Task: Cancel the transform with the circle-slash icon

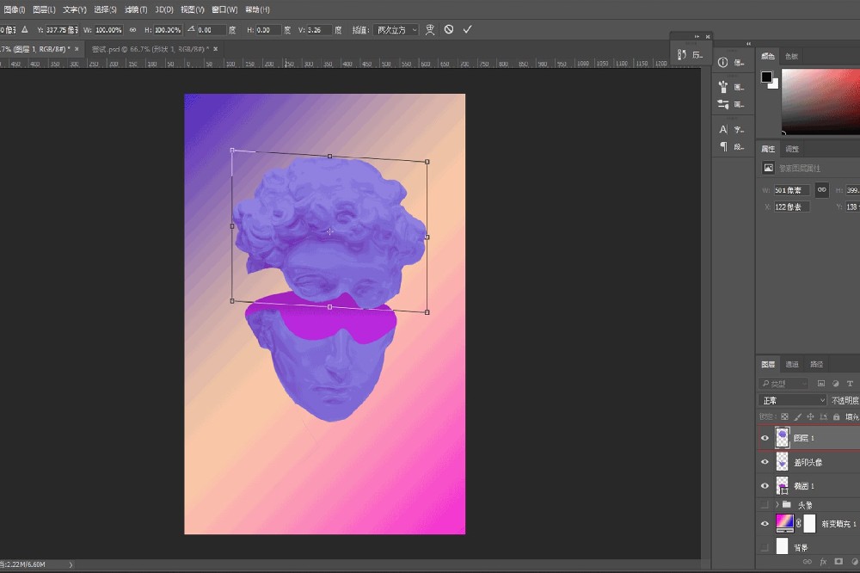Action: tap(449, 29)
